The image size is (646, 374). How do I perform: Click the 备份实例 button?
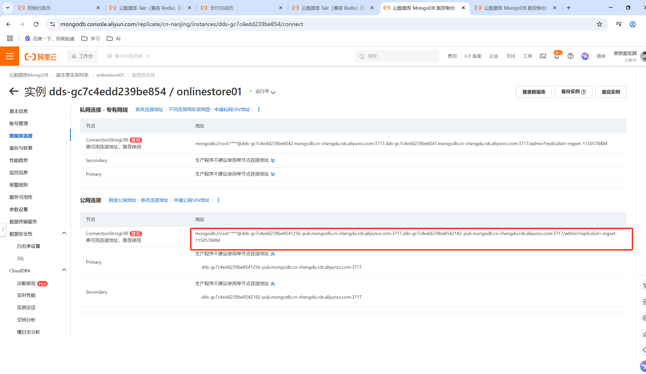(x=573, y=92)
